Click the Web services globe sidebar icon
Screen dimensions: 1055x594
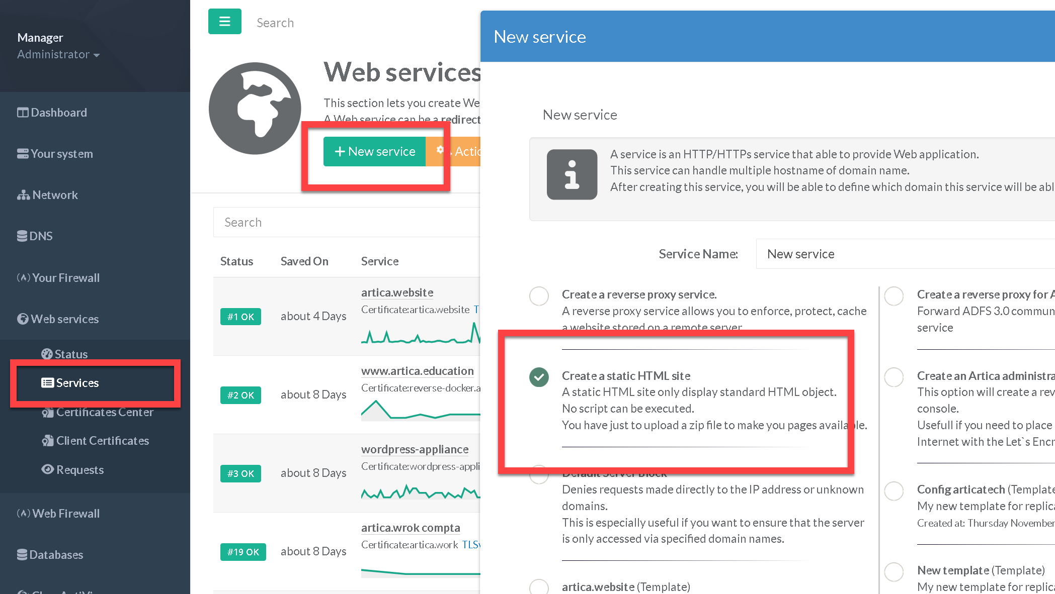click(x=23, y=319)
